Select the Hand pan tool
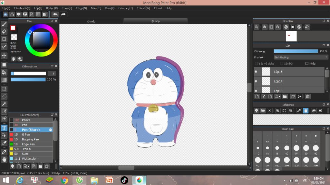 [x=4, y=160]
